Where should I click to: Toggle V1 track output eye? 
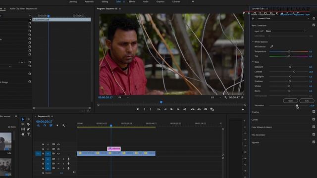pos(58,154)
